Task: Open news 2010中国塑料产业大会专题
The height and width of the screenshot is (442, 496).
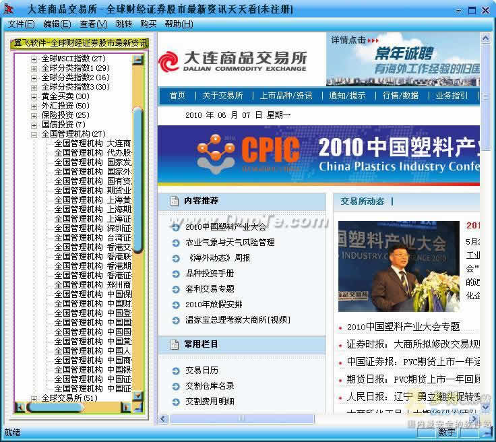Action: coord(403,327)
